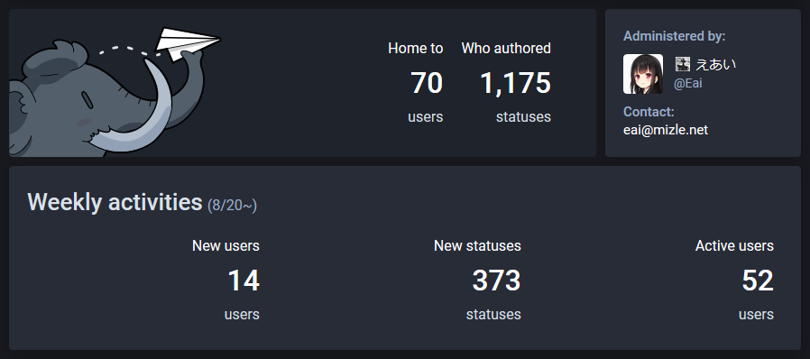Click the small emoji icon before えあい
Screen dimensions: 810x359
click(x=683, y=64)
